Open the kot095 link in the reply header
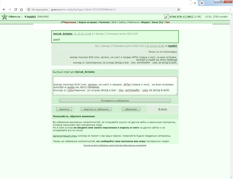This screenshot has width=233, height=179. pos(173,46)
